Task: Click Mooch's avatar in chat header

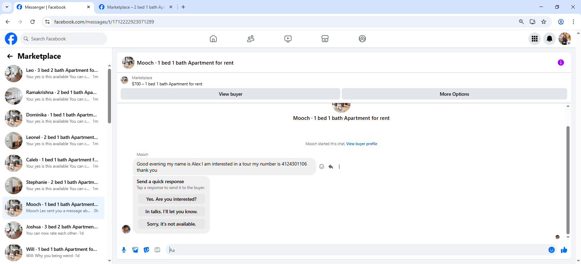Action: [x=128, y=63]
